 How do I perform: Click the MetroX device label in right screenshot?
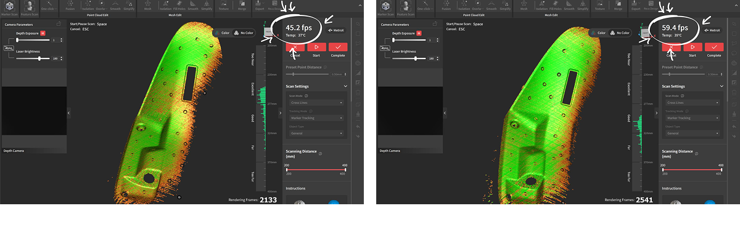point(712,30)
